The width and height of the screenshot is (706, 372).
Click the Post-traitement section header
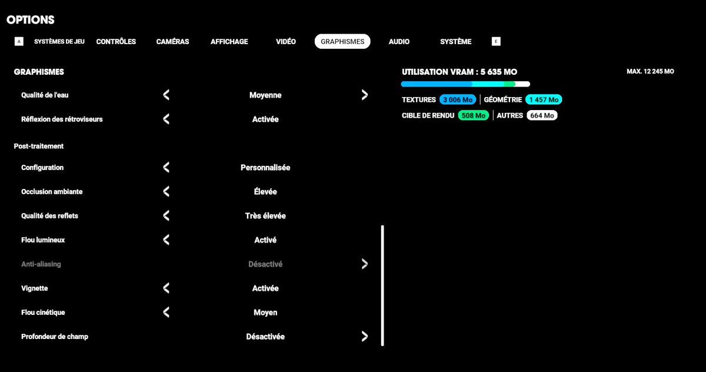[39, 146]
